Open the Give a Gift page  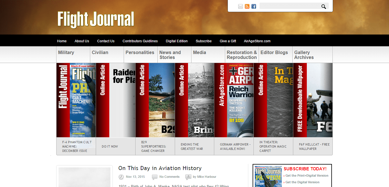[x=228, y=41]
